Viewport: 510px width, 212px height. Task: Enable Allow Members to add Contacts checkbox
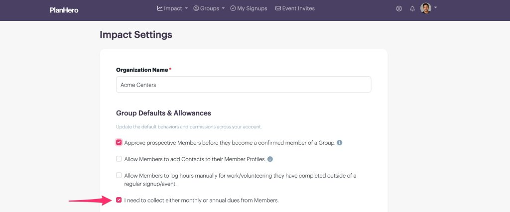(119, 159)
